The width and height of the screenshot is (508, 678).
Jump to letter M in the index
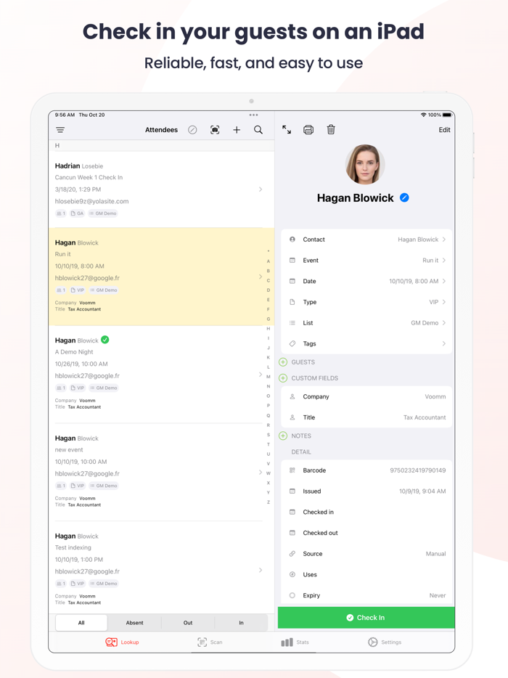click(268, 377)
